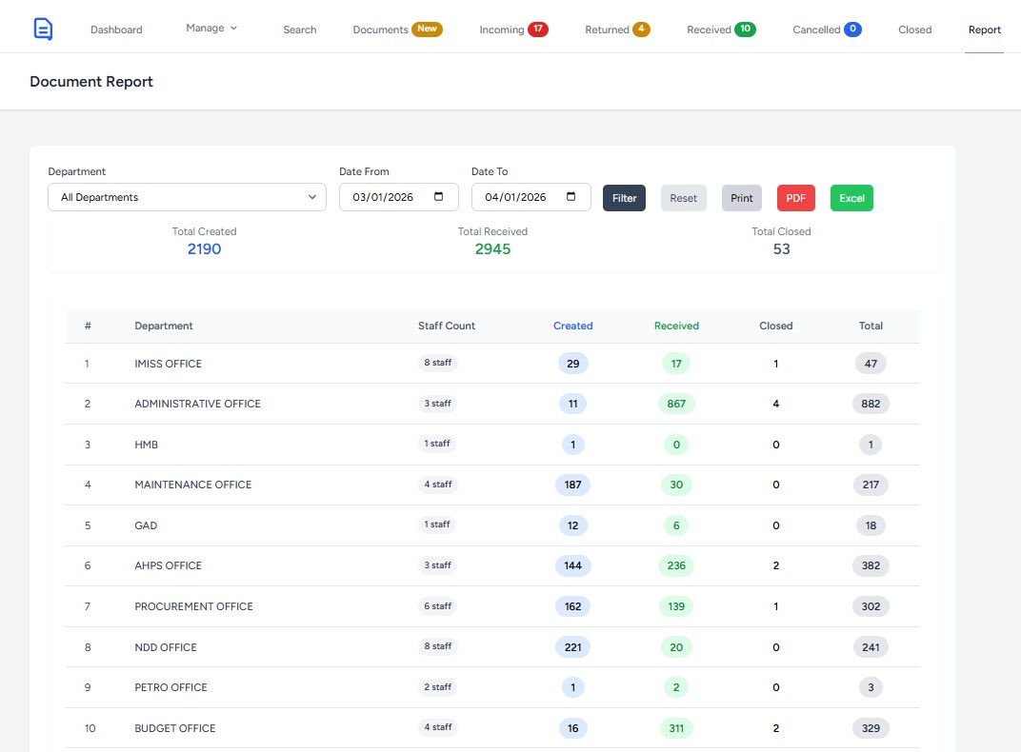Screen dimensions: 1021x752
Task: Click the Staff Count column header
Action: [447, 326]
